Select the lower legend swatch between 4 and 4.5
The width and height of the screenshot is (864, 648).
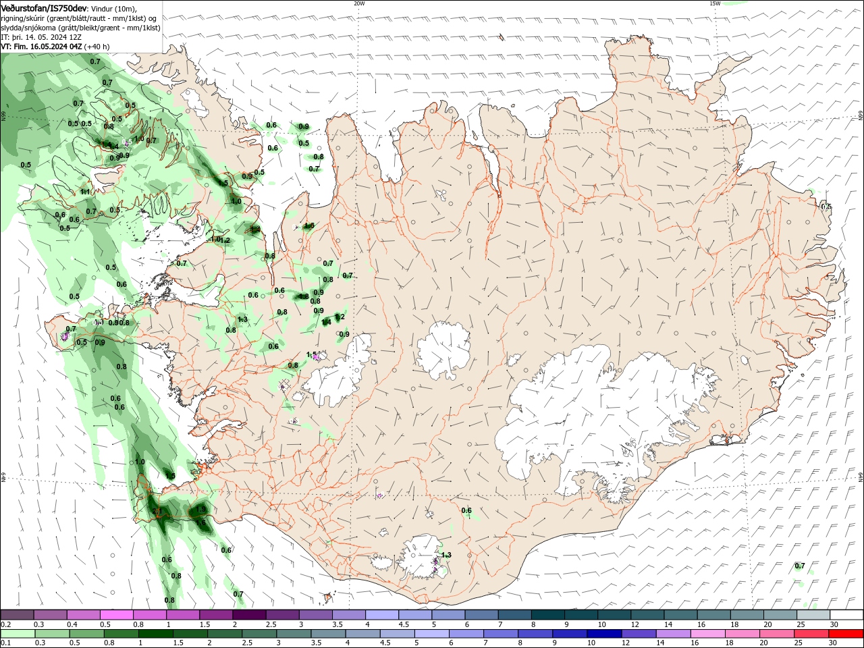coord(362,634)
